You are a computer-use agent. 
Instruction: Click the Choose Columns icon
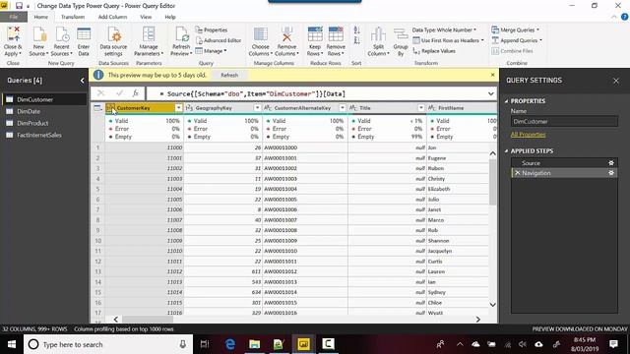point(260,34)
